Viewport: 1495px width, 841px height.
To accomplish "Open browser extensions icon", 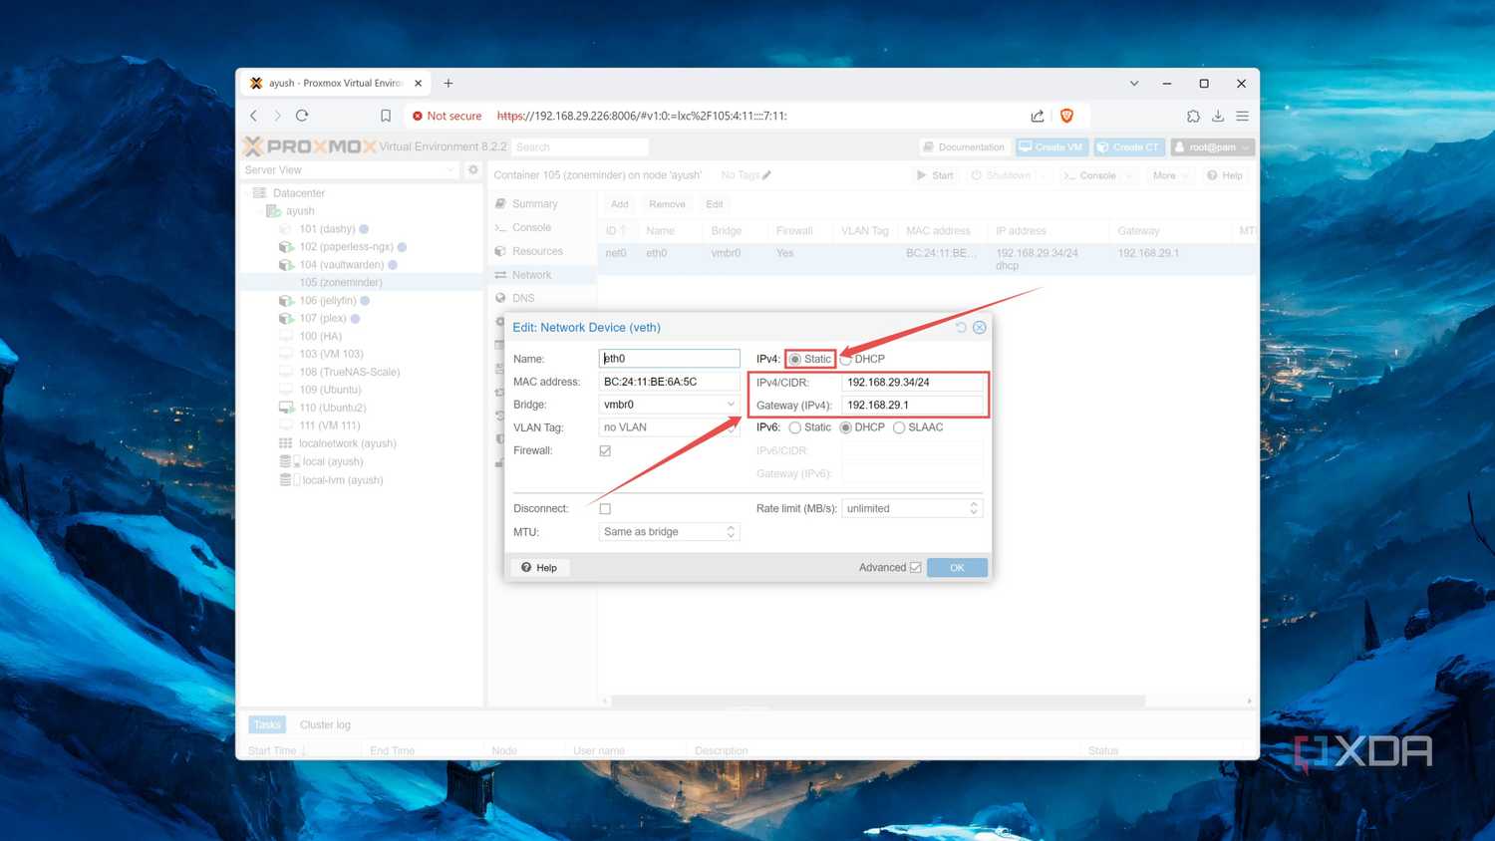I will pos(1193,116).
